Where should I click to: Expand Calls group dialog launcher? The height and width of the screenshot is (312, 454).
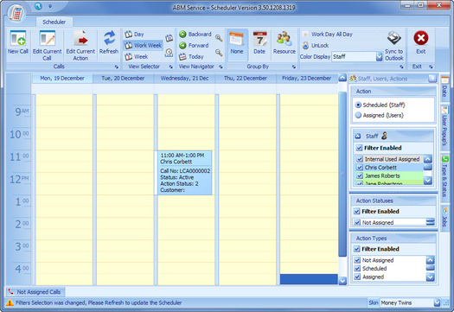pos(117,67)
